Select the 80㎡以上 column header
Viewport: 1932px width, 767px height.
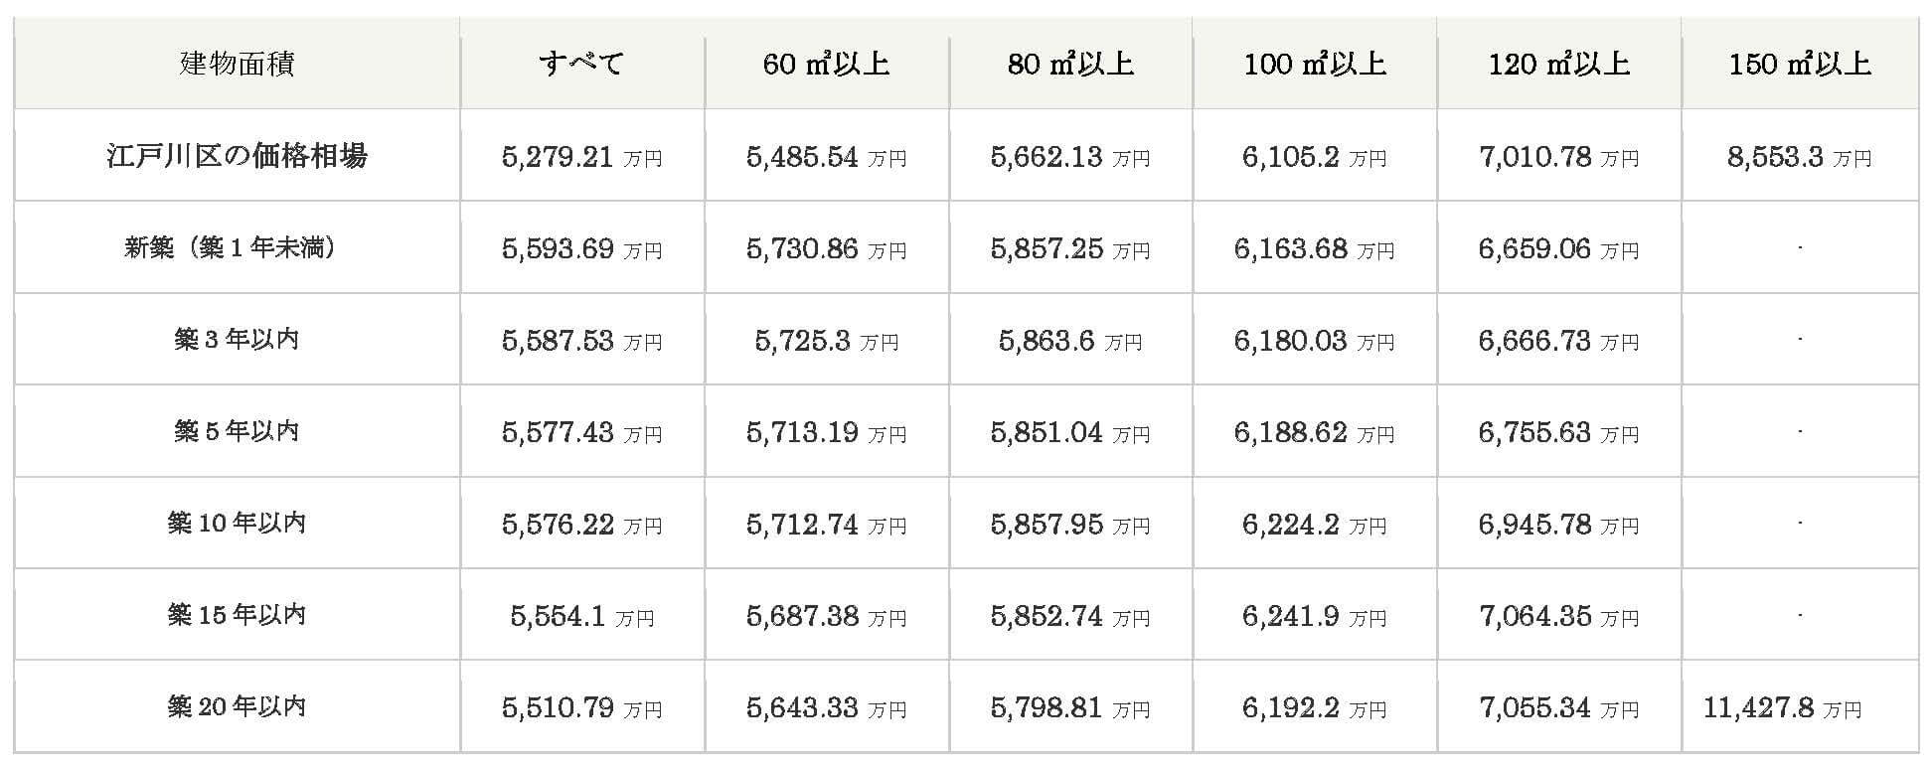[x=1070, y=64]
